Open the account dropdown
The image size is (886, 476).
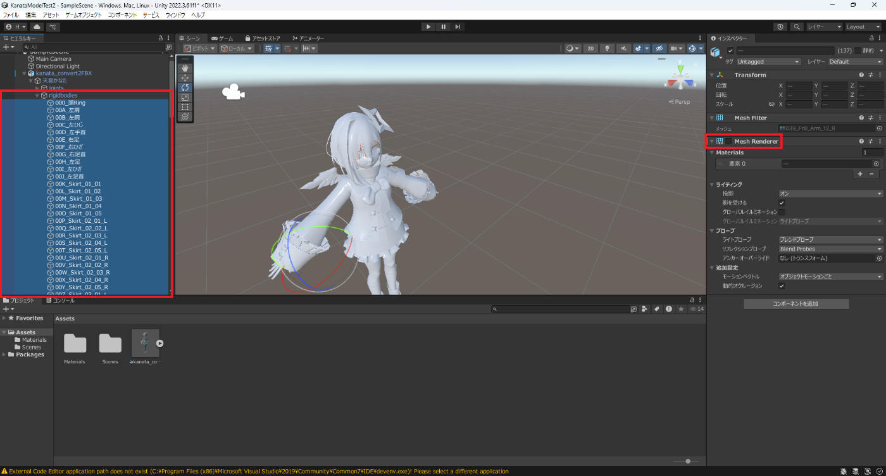pos(15,27)
